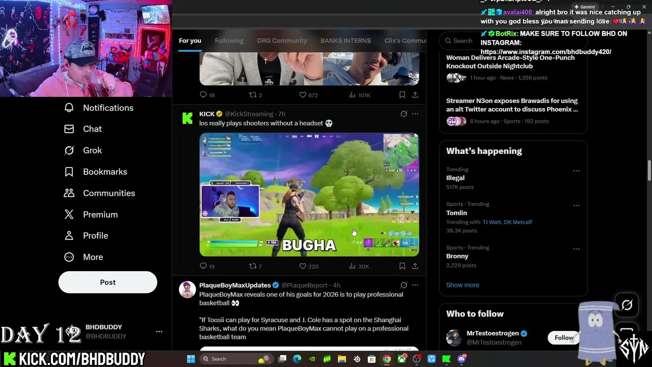
Task: Share the post with 672 likes
Action: pyautogui.click(x=415, y=95)
